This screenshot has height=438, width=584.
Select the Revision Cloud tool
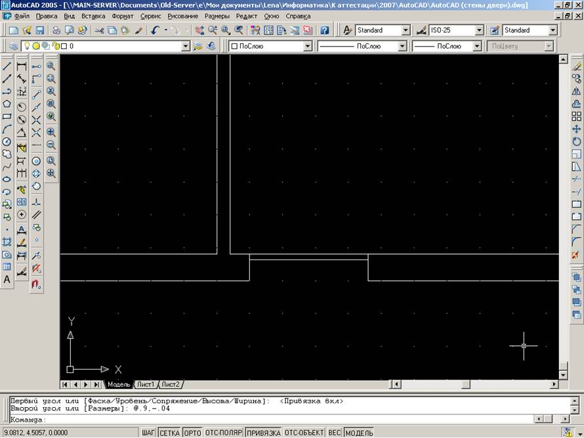7,154
